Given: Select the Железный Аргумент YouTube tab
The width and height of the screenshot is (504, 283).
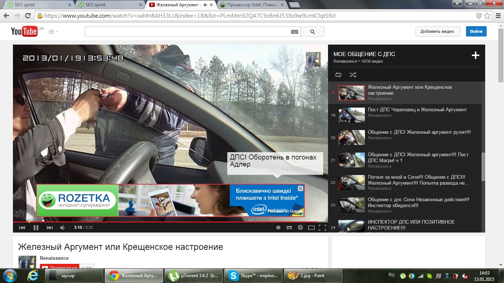Looking at the screenshot, I should pyautogui.click(x=181, y=5).
